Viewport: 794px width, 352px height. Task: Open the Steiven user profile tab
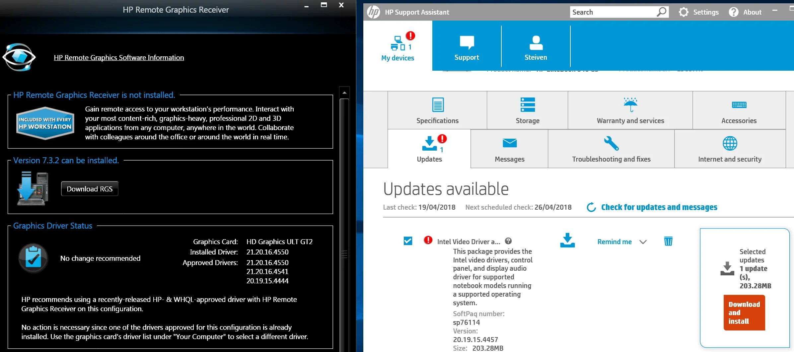coord(536,46)
